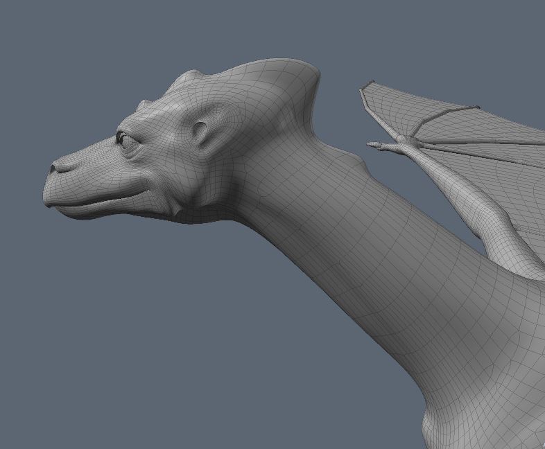Click the small horn nub above the eye

[x=144, y=105]
